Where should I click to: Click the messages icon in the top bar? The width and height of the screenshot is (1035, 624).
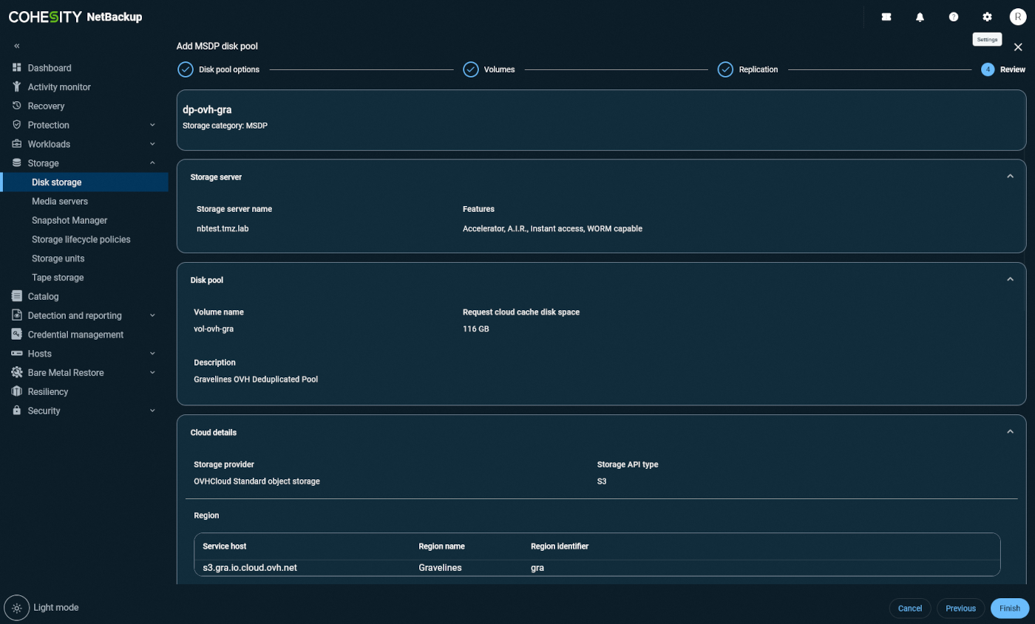coord(886,16)
